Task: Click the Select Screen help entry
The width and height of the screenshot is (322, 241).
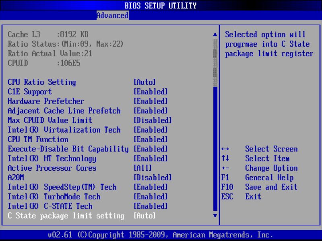Action: point(271,149)
